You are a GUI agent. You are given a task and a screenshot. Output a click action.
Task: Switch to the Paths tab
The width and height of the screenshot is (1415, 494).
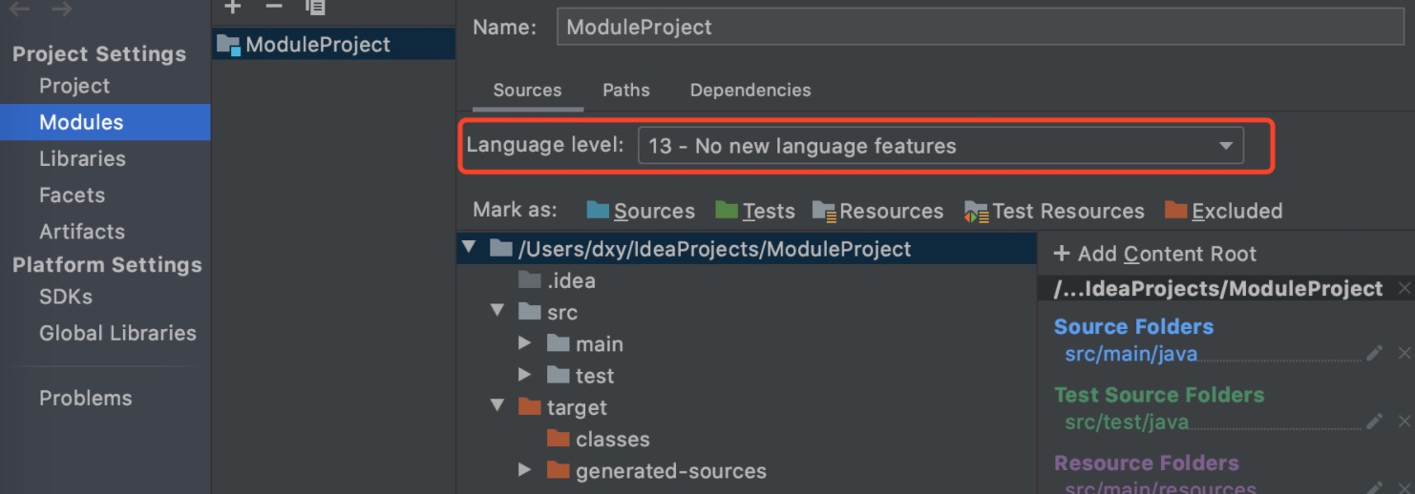625,90
